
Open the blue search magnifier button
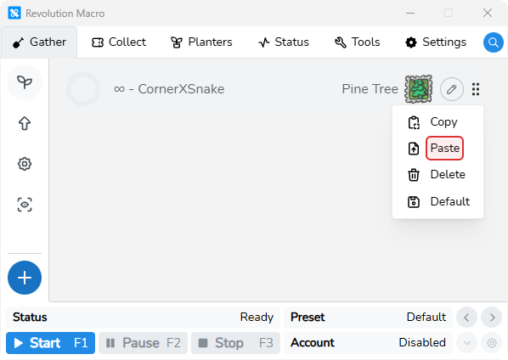click(x=493, y=42)
